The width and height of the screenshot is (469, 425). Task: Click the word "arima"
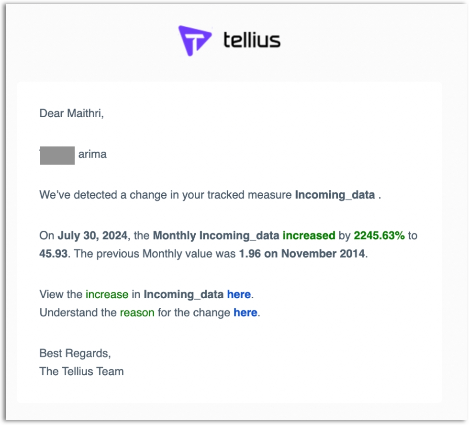[x=92, y=155]
